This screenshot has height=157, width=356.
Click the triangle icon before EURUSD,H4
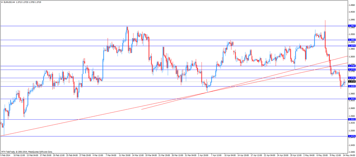pyautogui.click(x=2, y=2)
